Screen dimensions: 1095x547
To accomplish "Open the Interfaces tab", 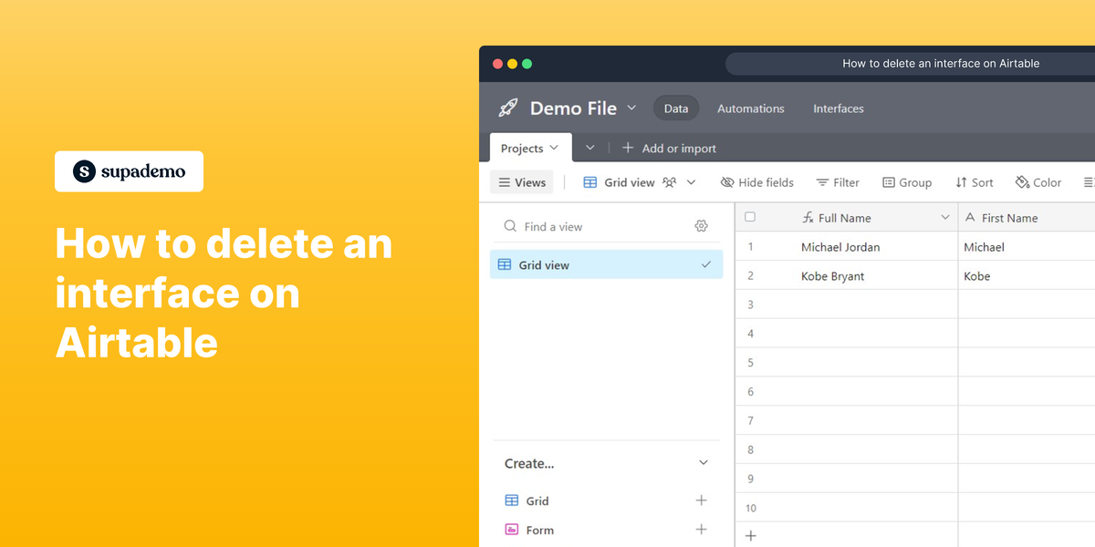I will (838, 108).
